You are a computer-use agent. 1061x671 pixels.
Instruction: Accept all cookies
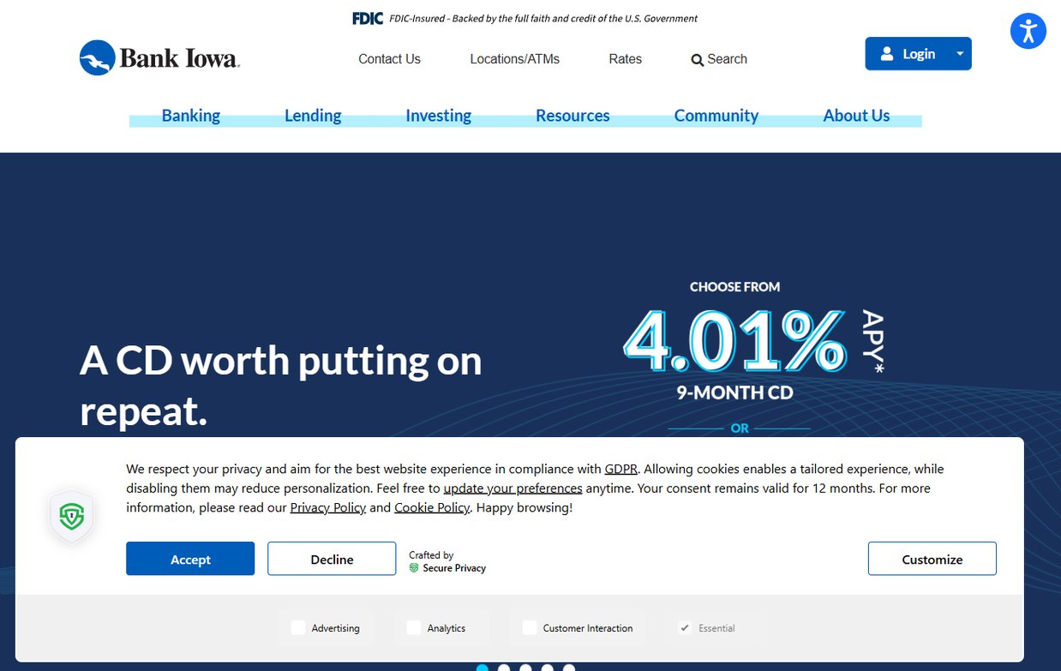pos(190,559)
